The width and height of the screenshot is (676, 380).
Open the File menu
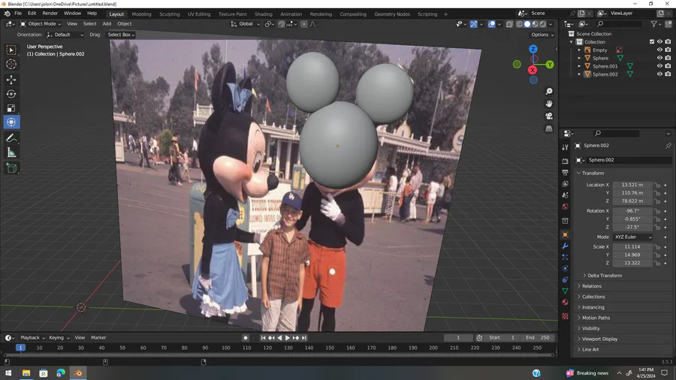click(x=18, y=14)
